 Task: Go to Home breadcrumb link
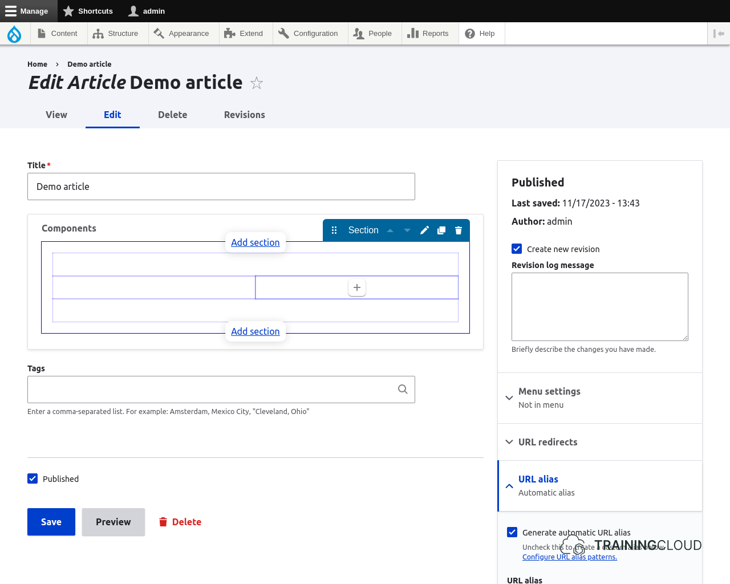click(37, 64)
